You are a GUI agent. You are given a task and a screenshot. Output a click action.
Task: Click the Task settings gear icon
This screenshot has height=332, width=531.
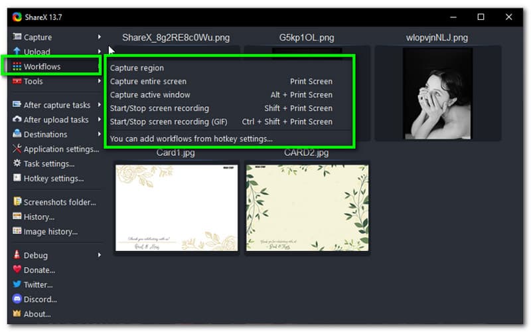pyautogui.click(x=17, y=163)
